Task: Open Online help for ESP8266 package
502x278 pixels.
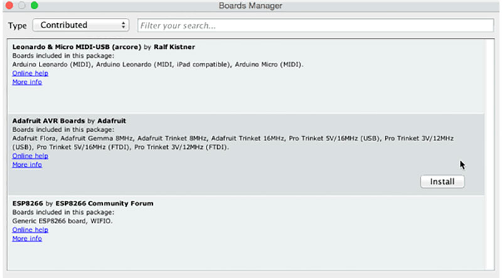Action: pos(30,230)
